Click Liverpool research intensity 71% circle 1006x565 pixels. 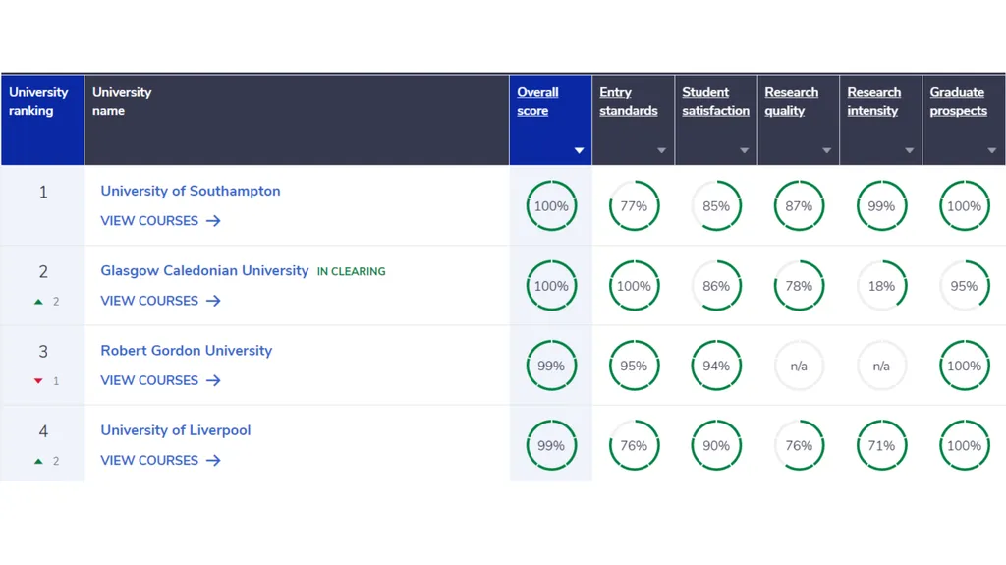(881, 445)
